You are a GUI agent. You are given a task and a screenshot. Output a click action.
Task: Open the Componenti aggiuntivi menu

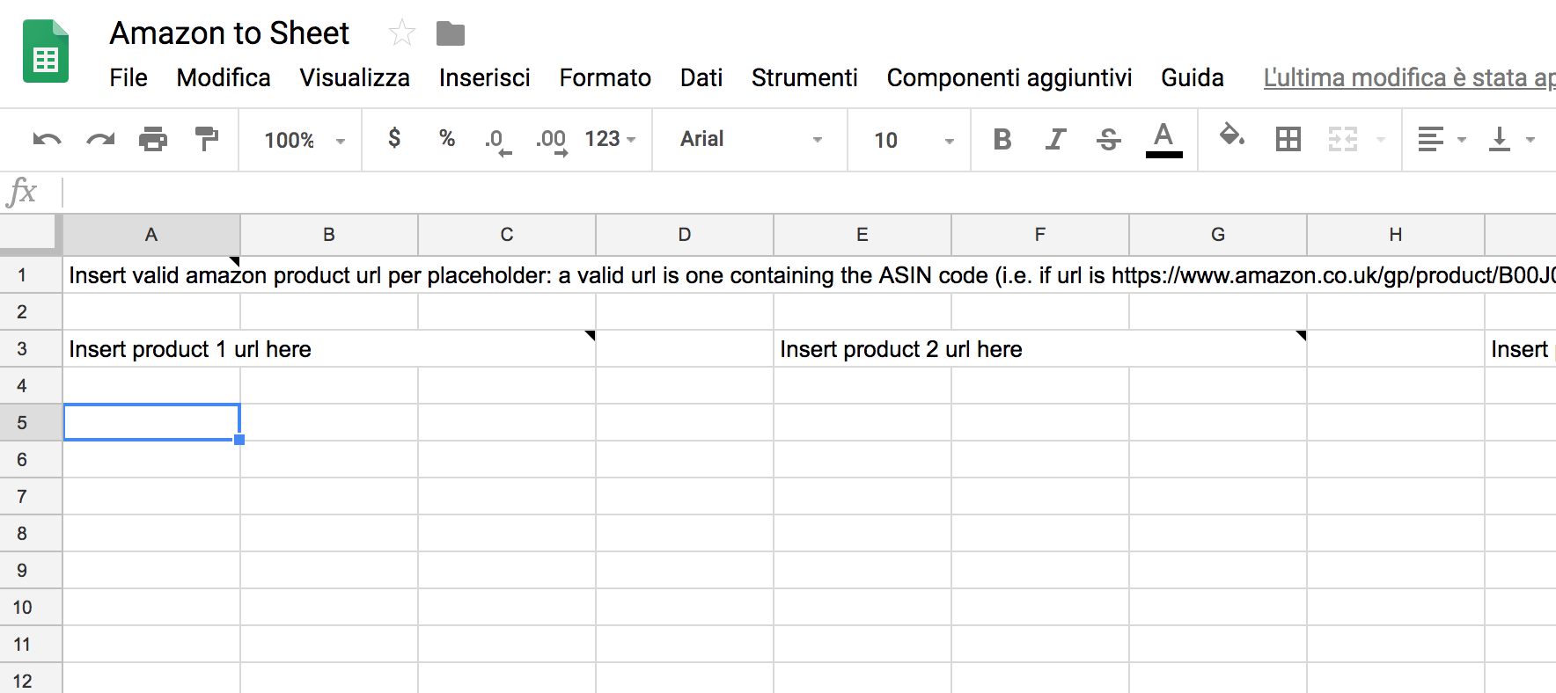pyautogui.click(x=1009, y=77)
